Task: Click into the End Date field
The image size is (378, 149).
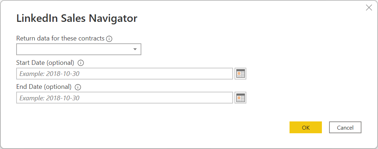Action: coord(144,98)
